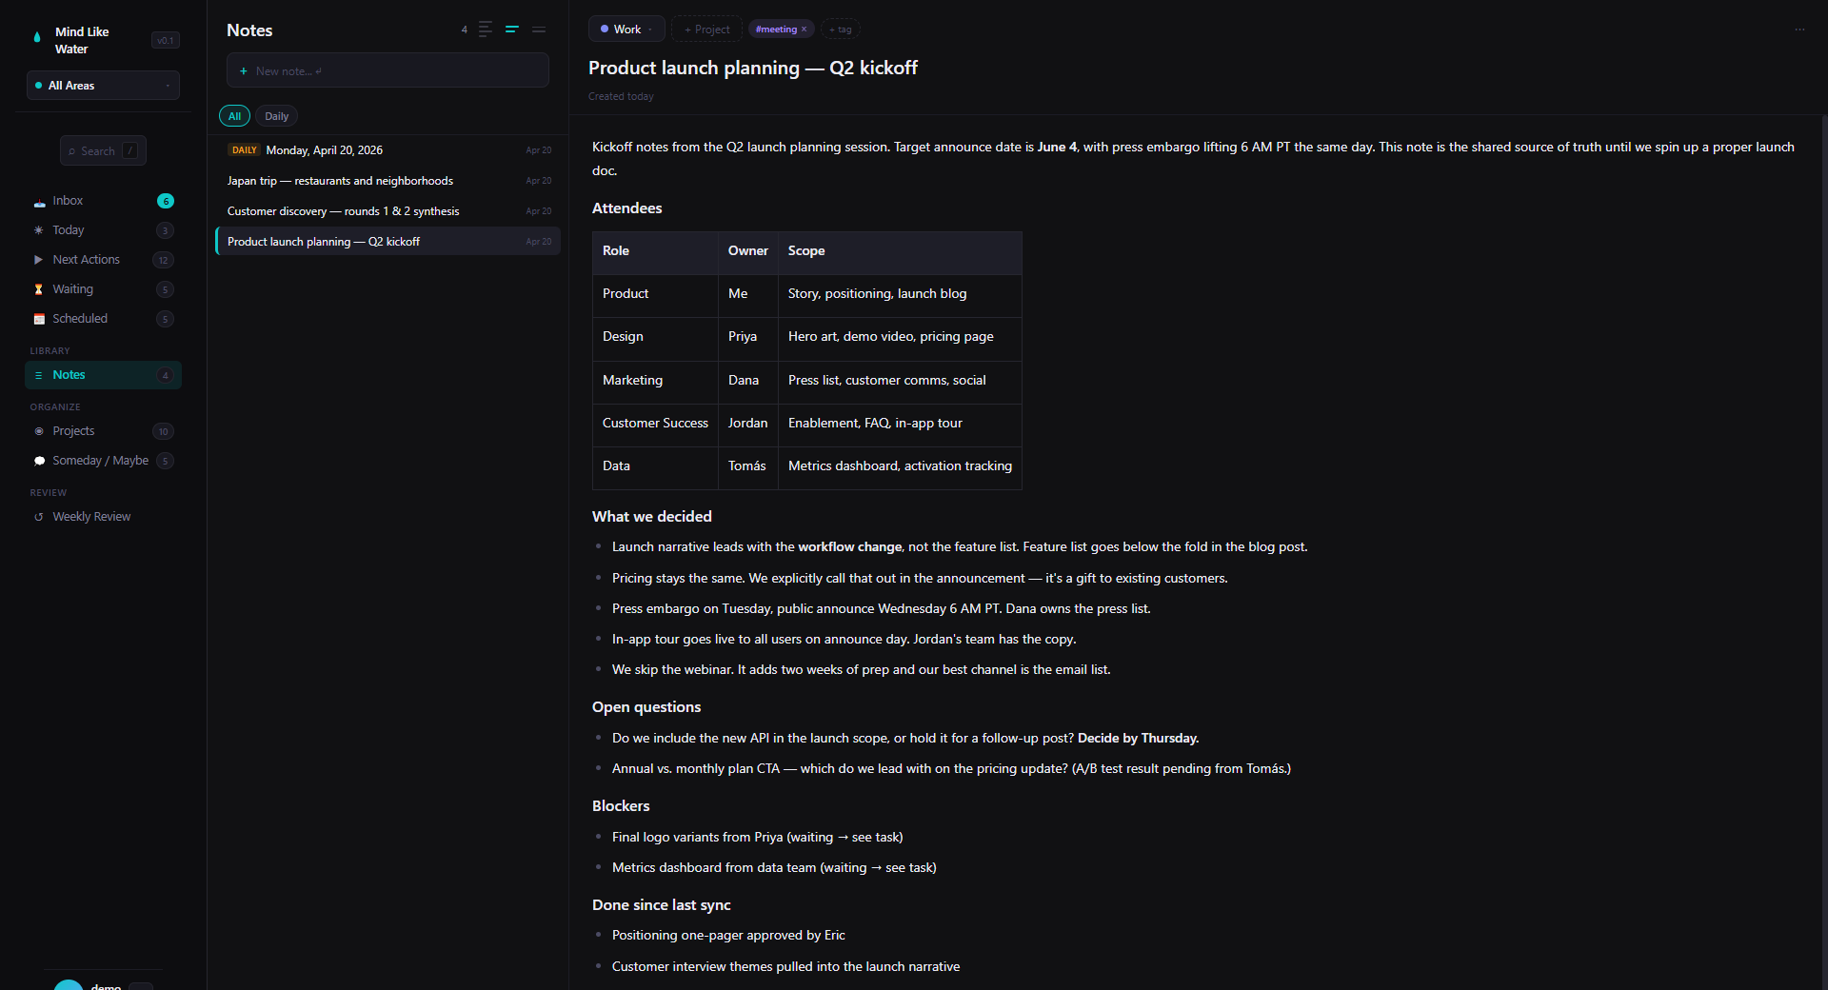Open the Inbox tray icon

coord(39,202)
